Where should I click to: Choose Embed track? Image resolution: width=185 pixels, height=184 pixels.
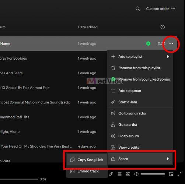coord(87,171)
